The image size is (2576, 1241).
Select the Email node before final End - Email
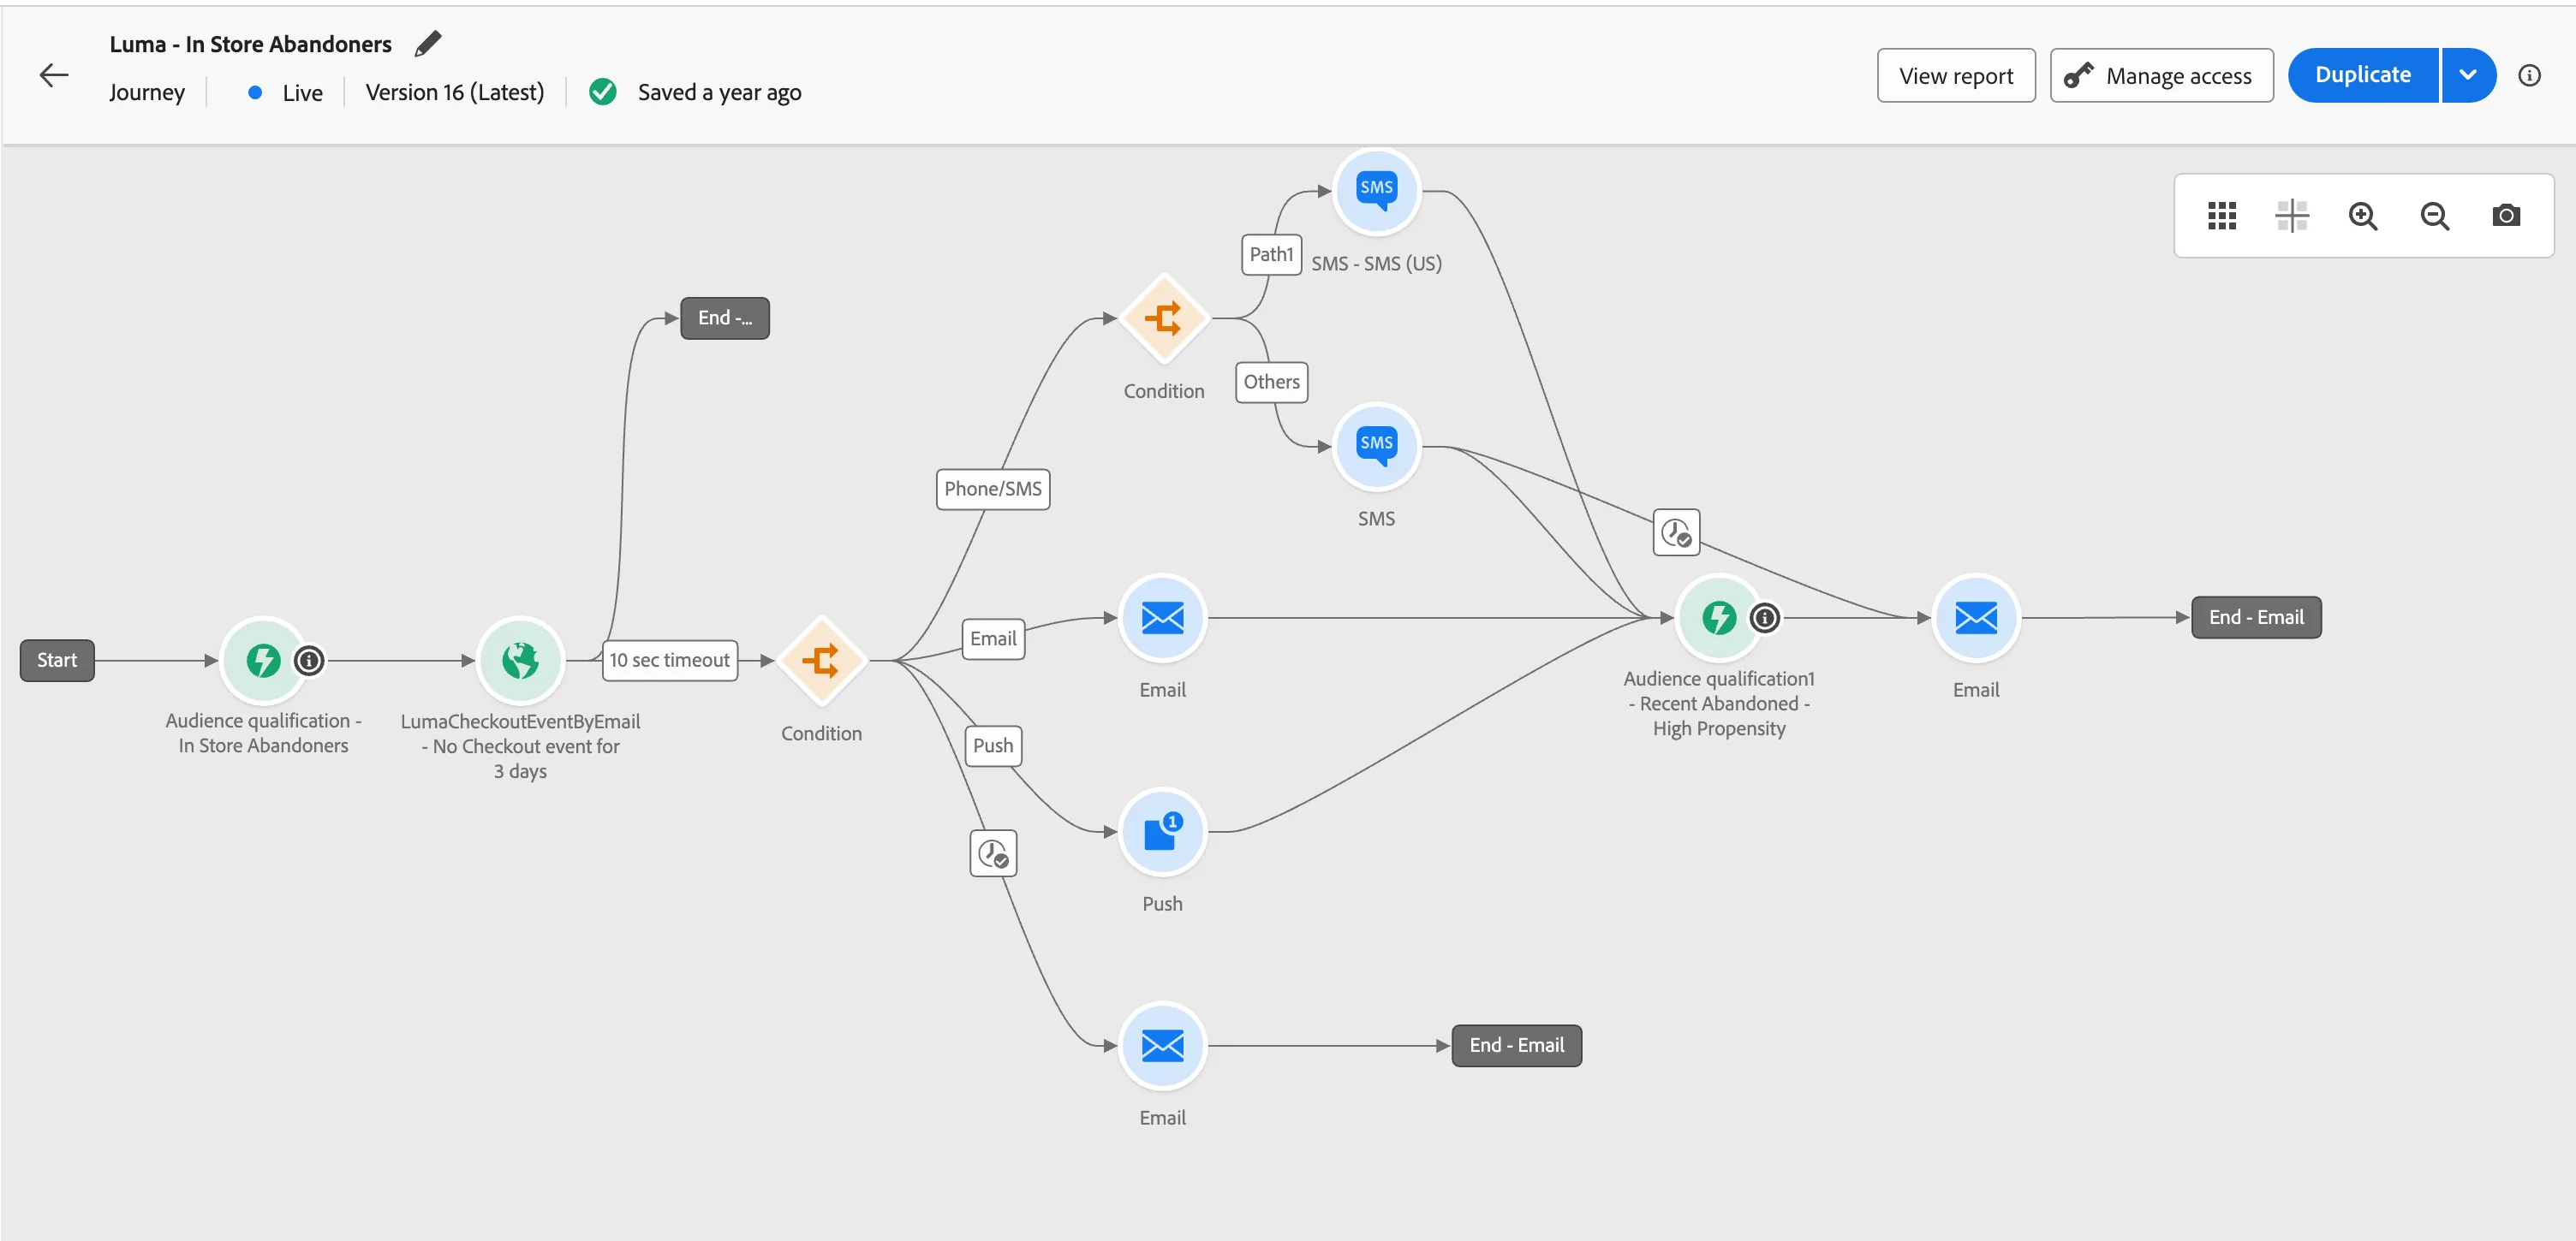tap(1976, 617)
